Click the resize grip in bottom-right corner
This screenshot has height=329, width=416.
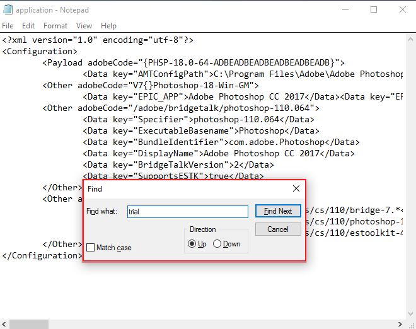tap(412, 325)
